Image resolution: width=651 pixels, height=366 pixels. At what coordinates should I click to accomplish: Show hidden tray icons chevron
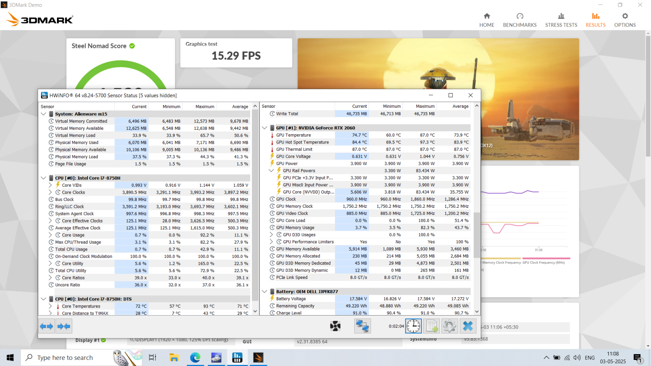tap(546, 357)
